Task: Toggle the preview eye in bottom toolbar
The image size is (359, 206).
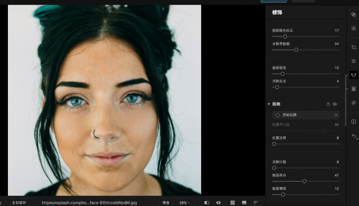Action: coord(219,202)
